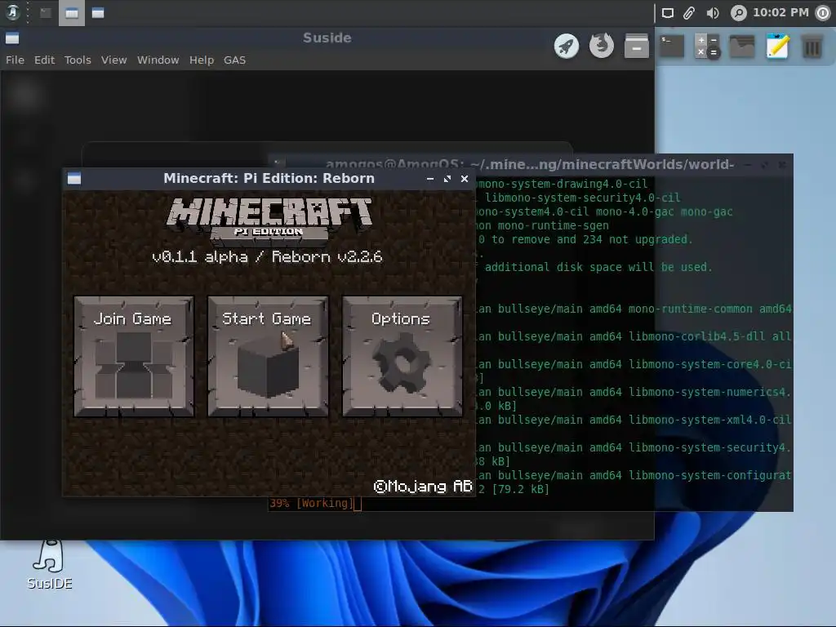
Task: Click the Start Game button in Minecraft
Action: [268, 356]
